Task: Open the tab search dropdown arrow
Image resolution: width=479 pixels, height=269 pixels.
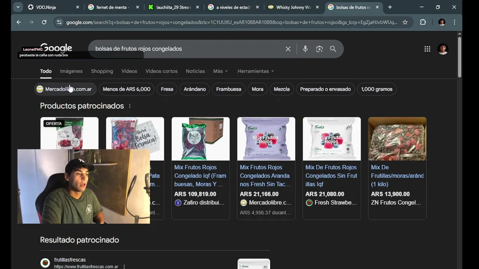Action: coord(18,7)
